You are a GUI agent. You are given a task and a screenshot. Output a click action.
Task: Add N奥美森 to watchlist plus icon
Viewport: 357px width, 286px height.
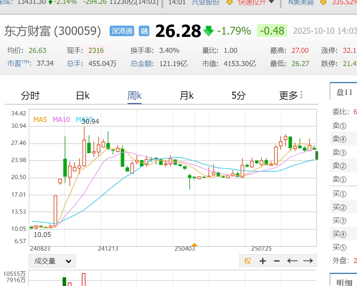[x=323, y=2]
